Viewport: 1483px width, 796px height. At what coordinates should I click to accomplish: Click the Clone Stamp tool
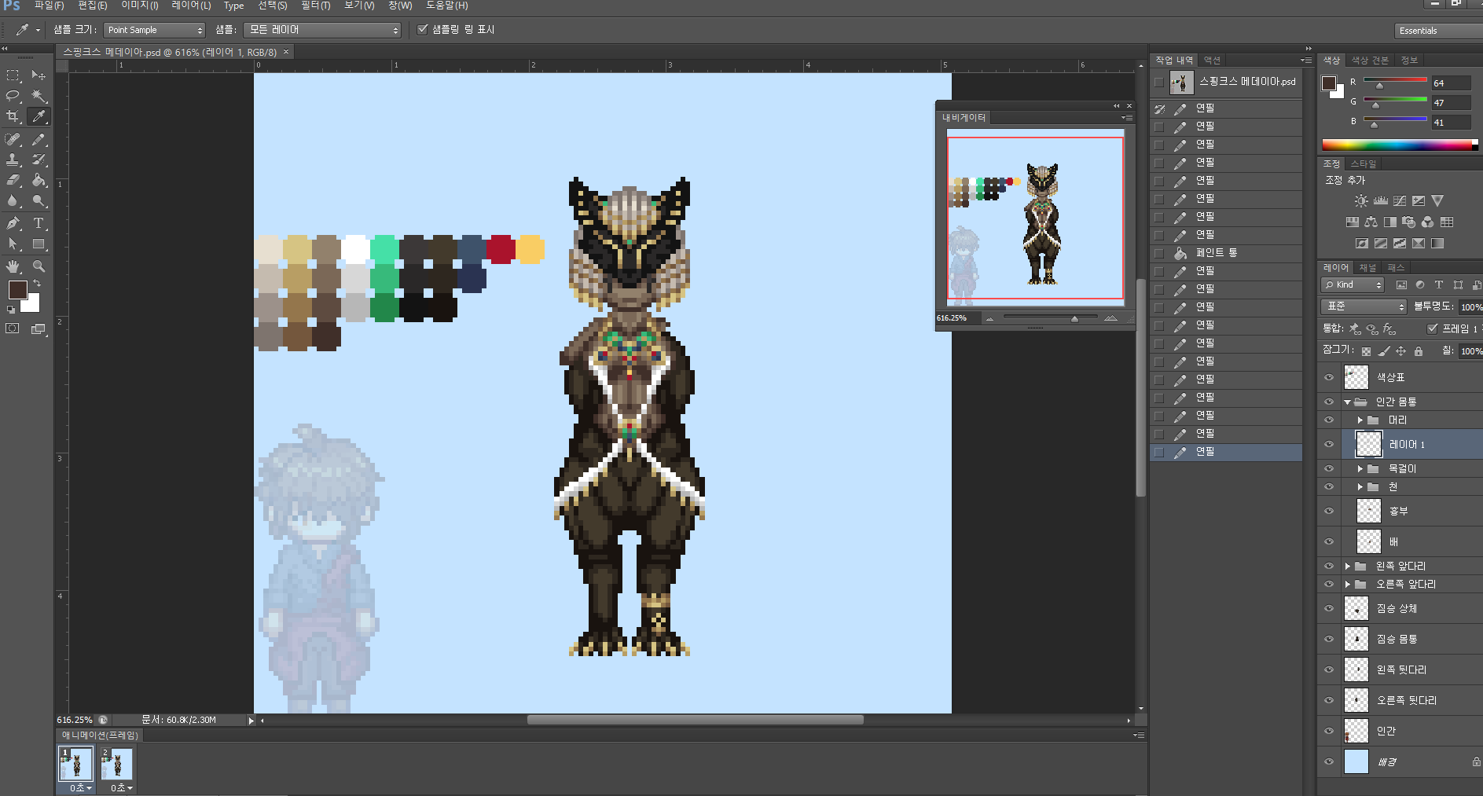pyautogui.click(x=13, y=160)
